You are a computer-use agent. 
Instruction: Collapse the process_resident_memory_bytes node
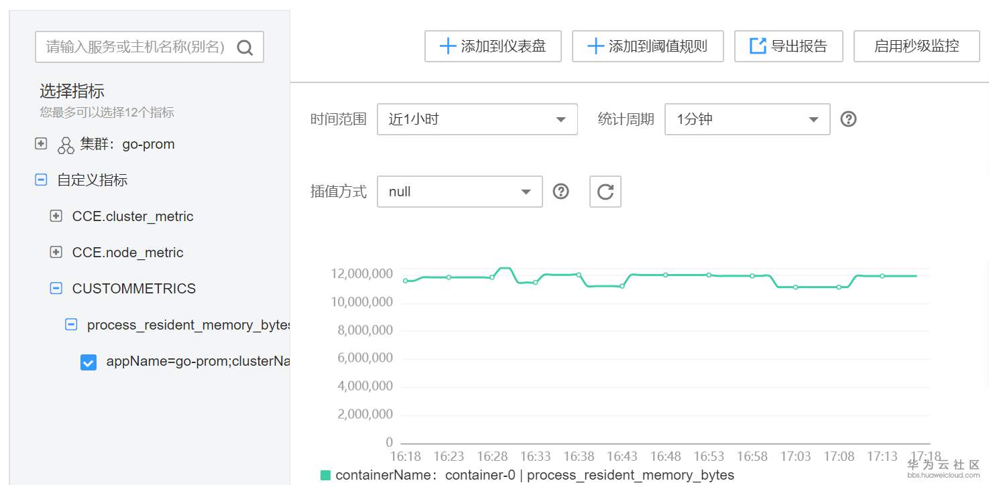tap(71, 325)
